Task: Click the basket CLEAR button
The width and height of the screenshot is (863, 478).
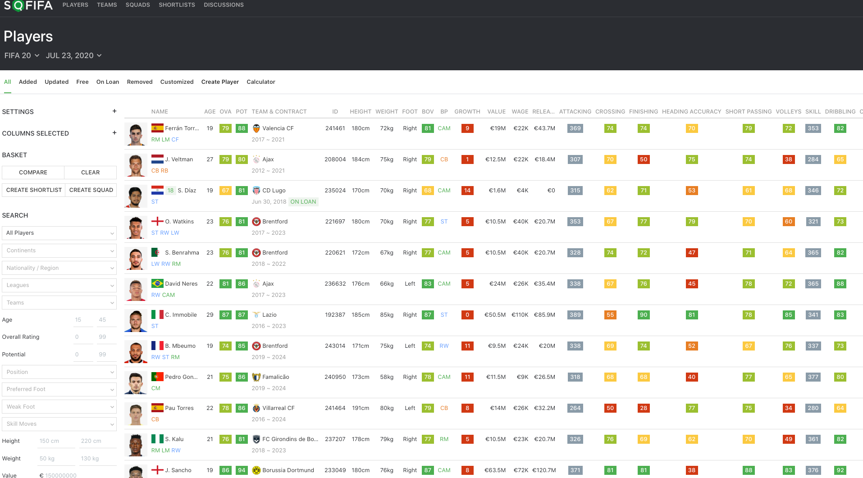Action: click(x=91, y=173)
